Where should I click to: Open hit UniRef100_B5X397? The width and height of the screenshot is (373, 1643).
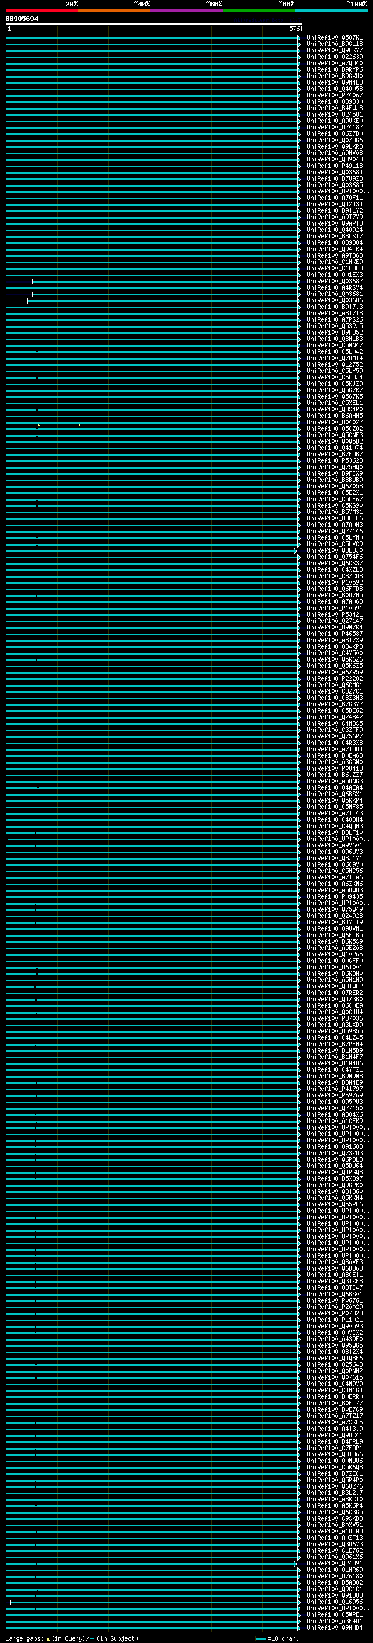pyautogui.click(x=335, y=1178)
